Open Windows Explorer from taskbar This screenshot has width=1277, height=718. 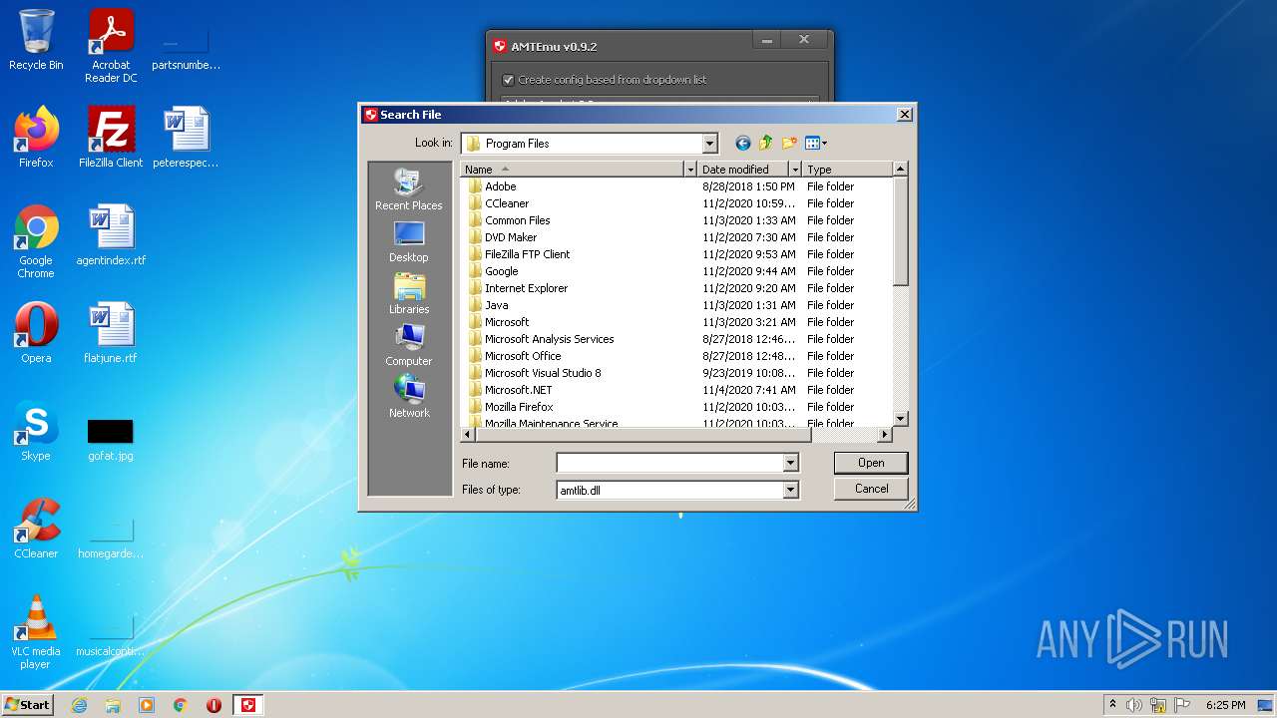[113, 705]
